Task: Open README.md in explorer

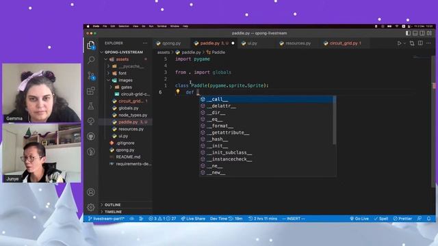Action: [128, 157]
